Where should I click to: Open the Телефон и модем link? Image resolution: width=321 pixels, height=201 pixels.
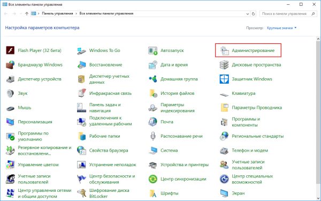point(250,151)
